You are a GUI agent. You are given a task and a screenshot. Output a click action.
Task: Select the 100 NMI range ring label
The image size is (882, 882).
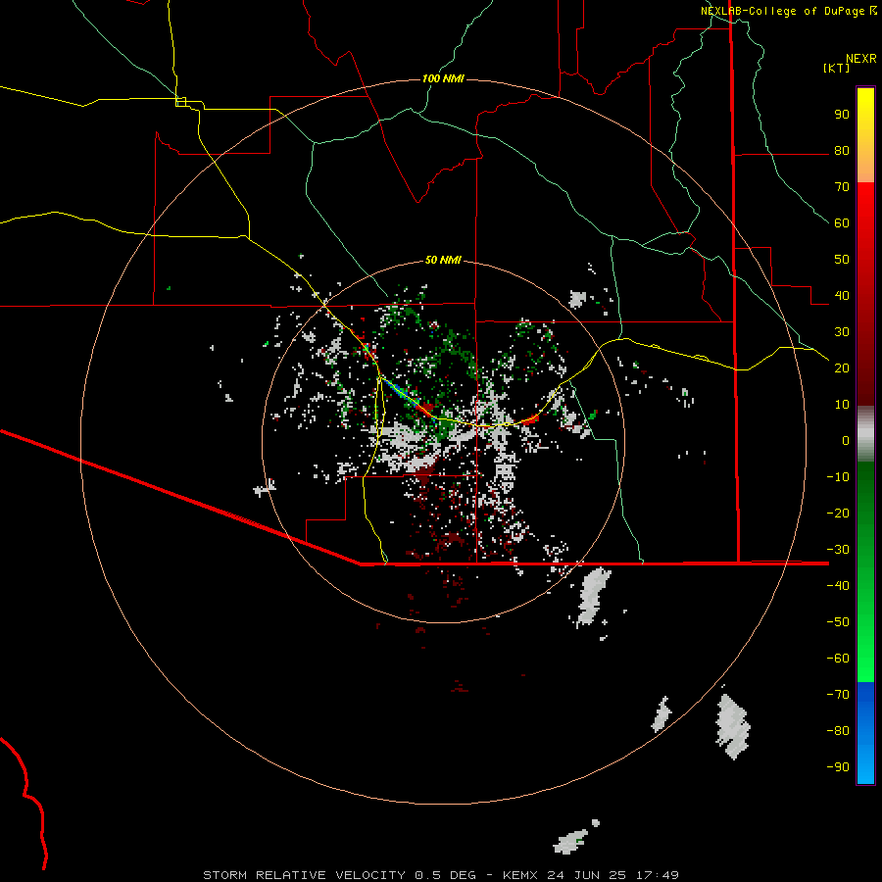click(x=443, y=78)
